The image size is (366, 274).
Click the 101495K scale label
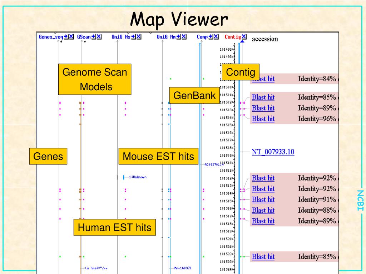pyautogui.click(x=227, y=49)
